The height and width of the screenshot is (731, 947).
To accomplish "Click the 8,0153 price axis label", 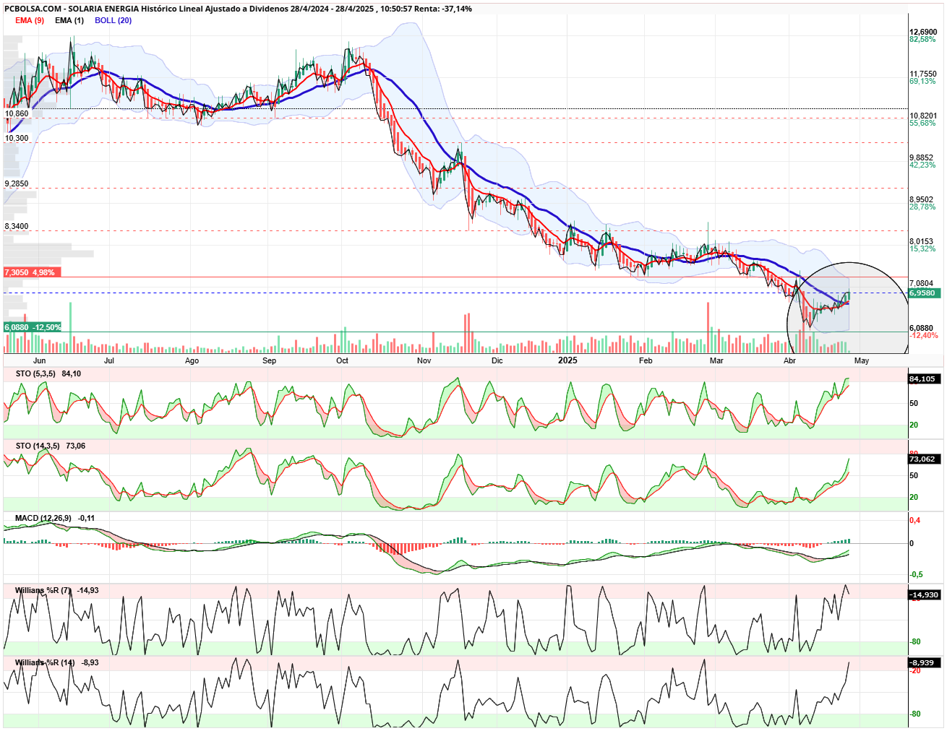I will [922, 241].
